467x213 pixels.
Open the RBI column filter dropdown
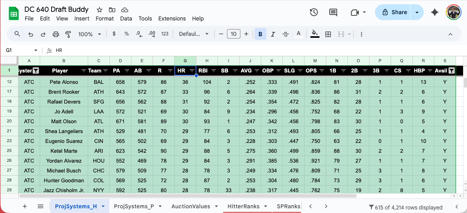(x=214, y=70)
